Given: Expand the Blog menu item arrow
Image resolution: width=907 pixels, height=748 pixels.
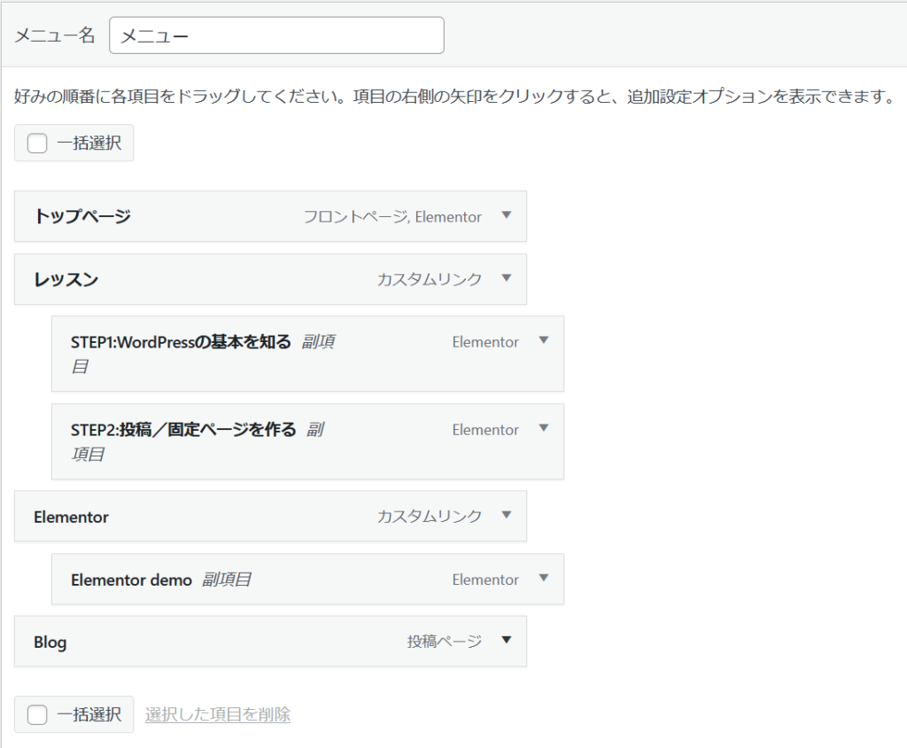Looking at the screenshot, I should click(x=507, y=640).
